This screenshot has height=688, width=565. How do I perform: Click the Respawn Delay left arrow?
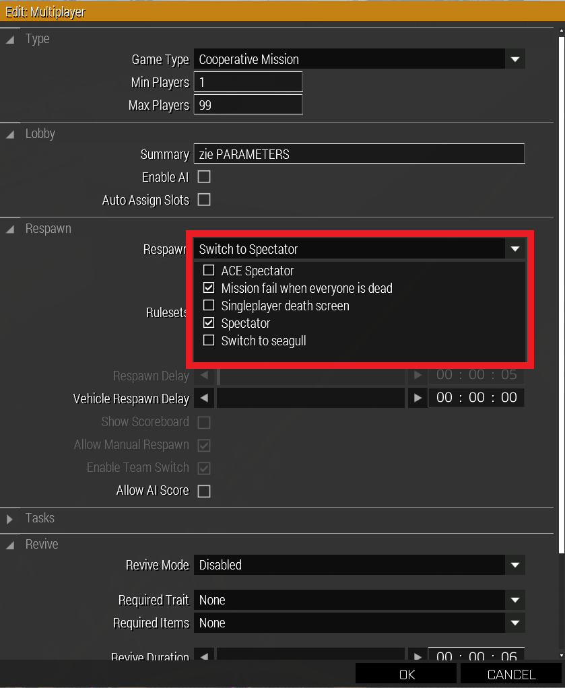click(x=204, y=375)
